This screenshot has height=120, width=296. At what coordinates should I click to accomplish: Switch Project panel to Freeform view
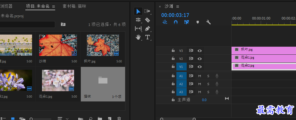[x=22, y=119]
